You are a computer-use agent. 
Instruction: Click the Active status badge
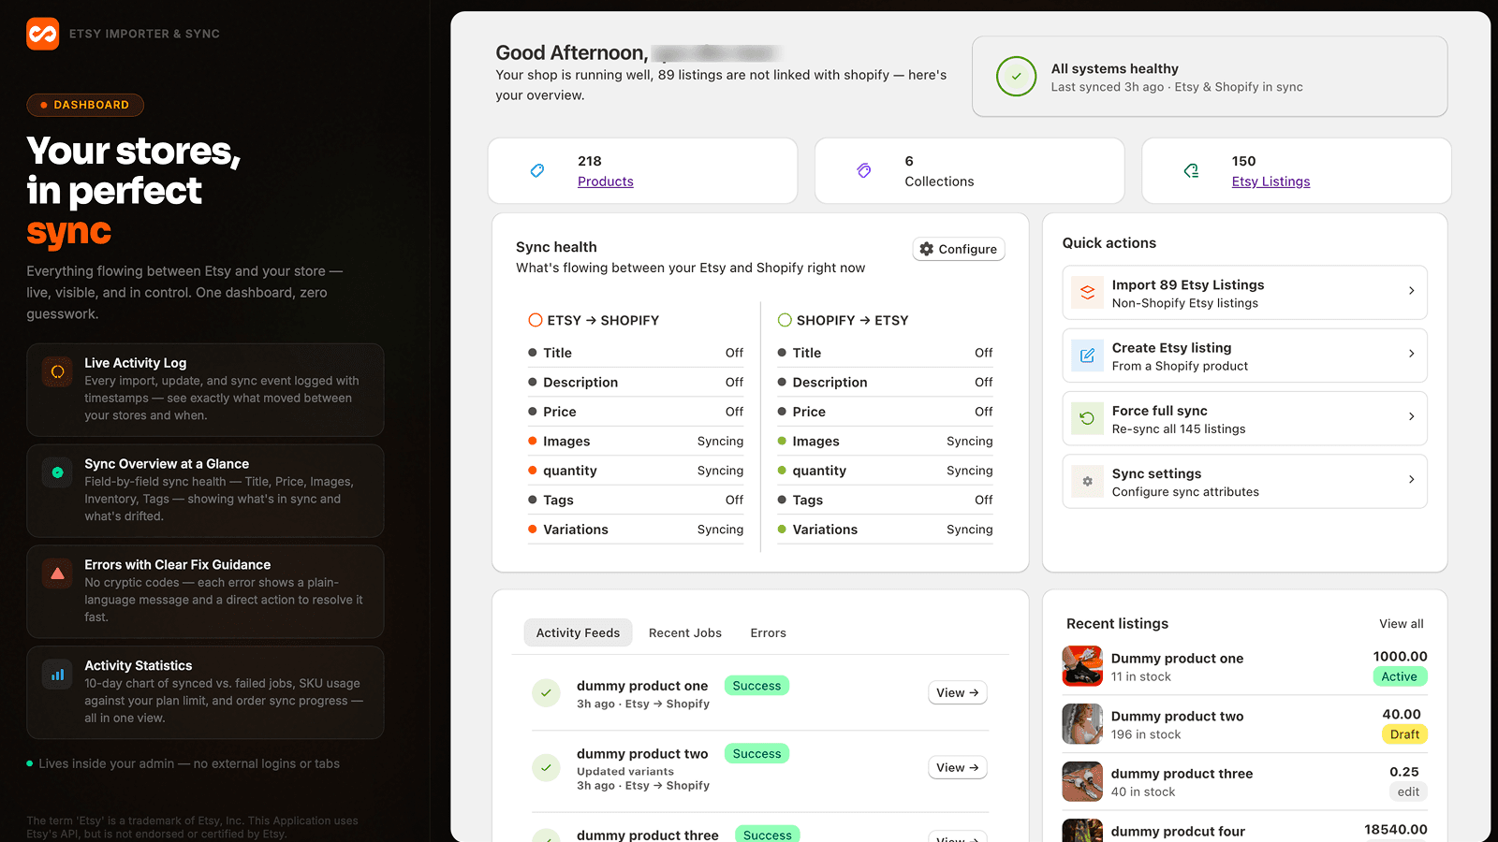[1400, 676]
